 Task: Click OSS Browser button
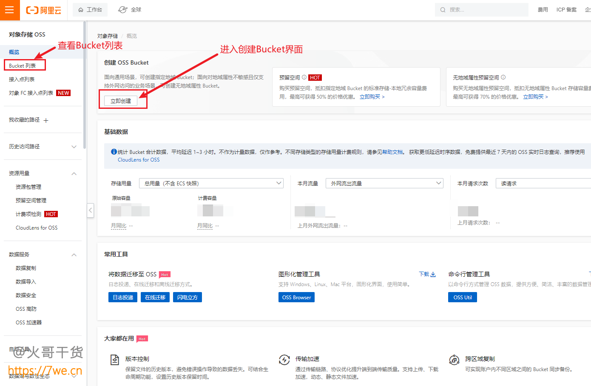296,297
